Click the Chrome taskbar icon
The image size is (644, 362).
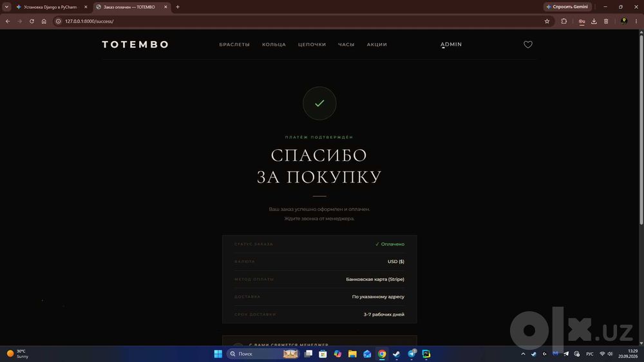click(x=382, y=354)
